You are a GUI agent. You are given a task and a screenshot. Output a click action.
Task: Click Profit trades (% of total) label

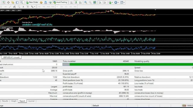tap(73, 83)
